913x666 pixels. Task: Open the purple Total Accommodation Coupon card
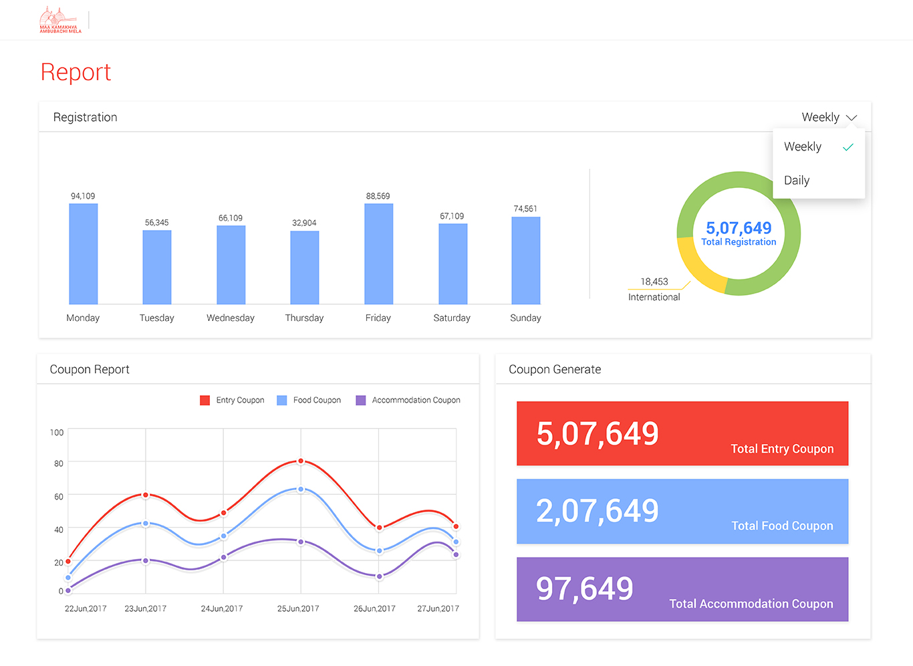pos(682,589)
